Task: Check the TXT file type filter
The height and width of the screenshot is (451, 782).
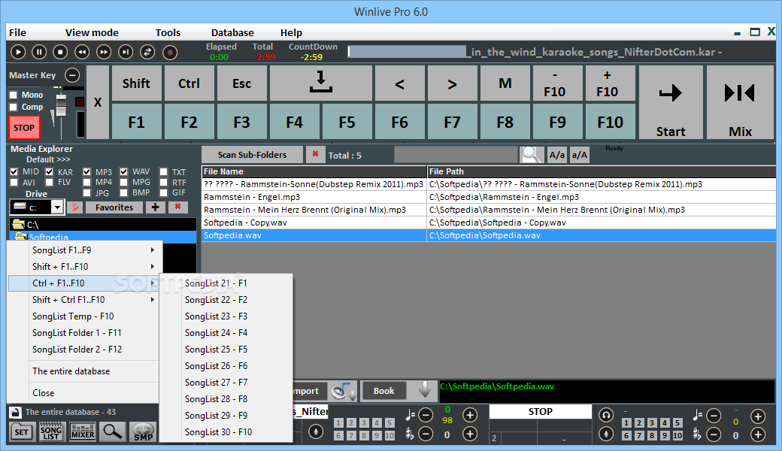Action: click(x=164, y=171)
